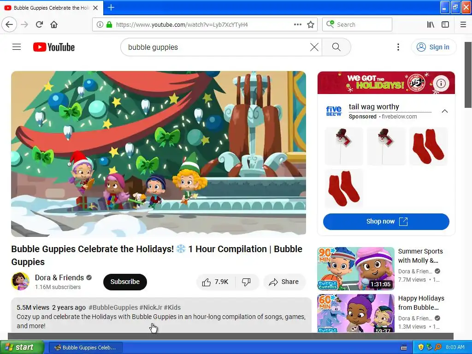Open the YouTube guide hamburger menu
The width and height of the screenshot is (472, 354).
pyautogui.click(x=17, y=47)
